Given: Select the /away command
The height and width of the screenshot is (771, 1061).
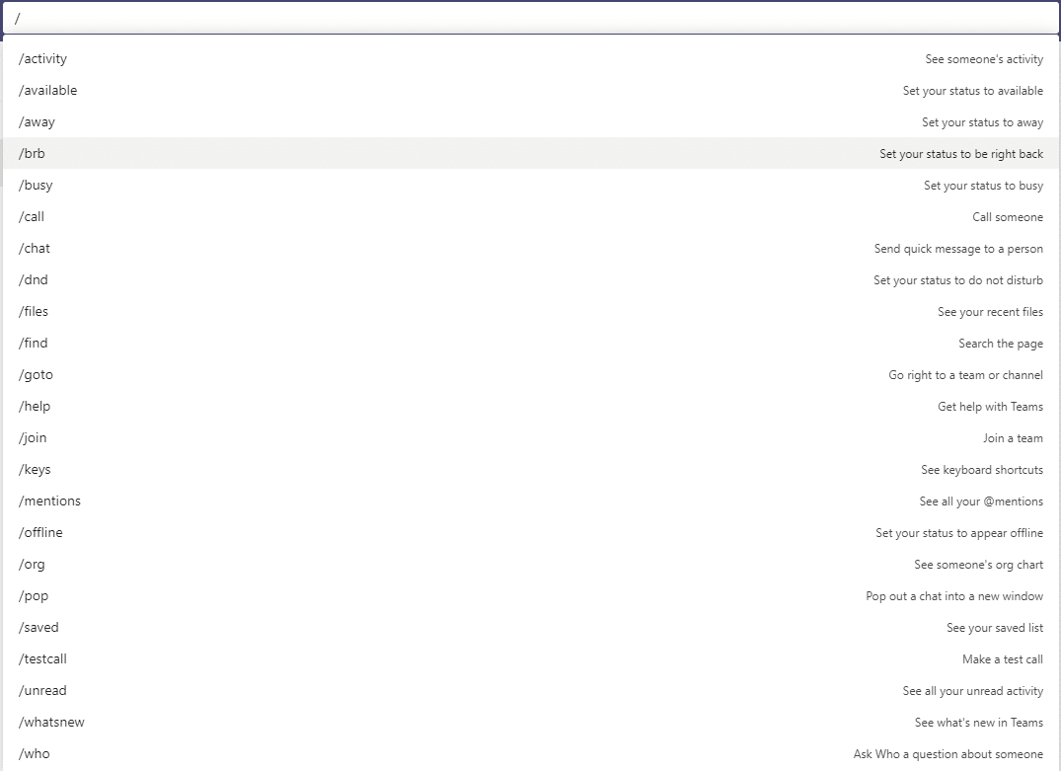Looking at the screenshot, I should pyautogui.click(x=38, y=122).
